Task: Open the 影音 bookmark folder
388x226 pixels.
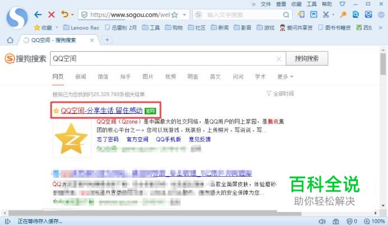Action: (x=242, y=27)
